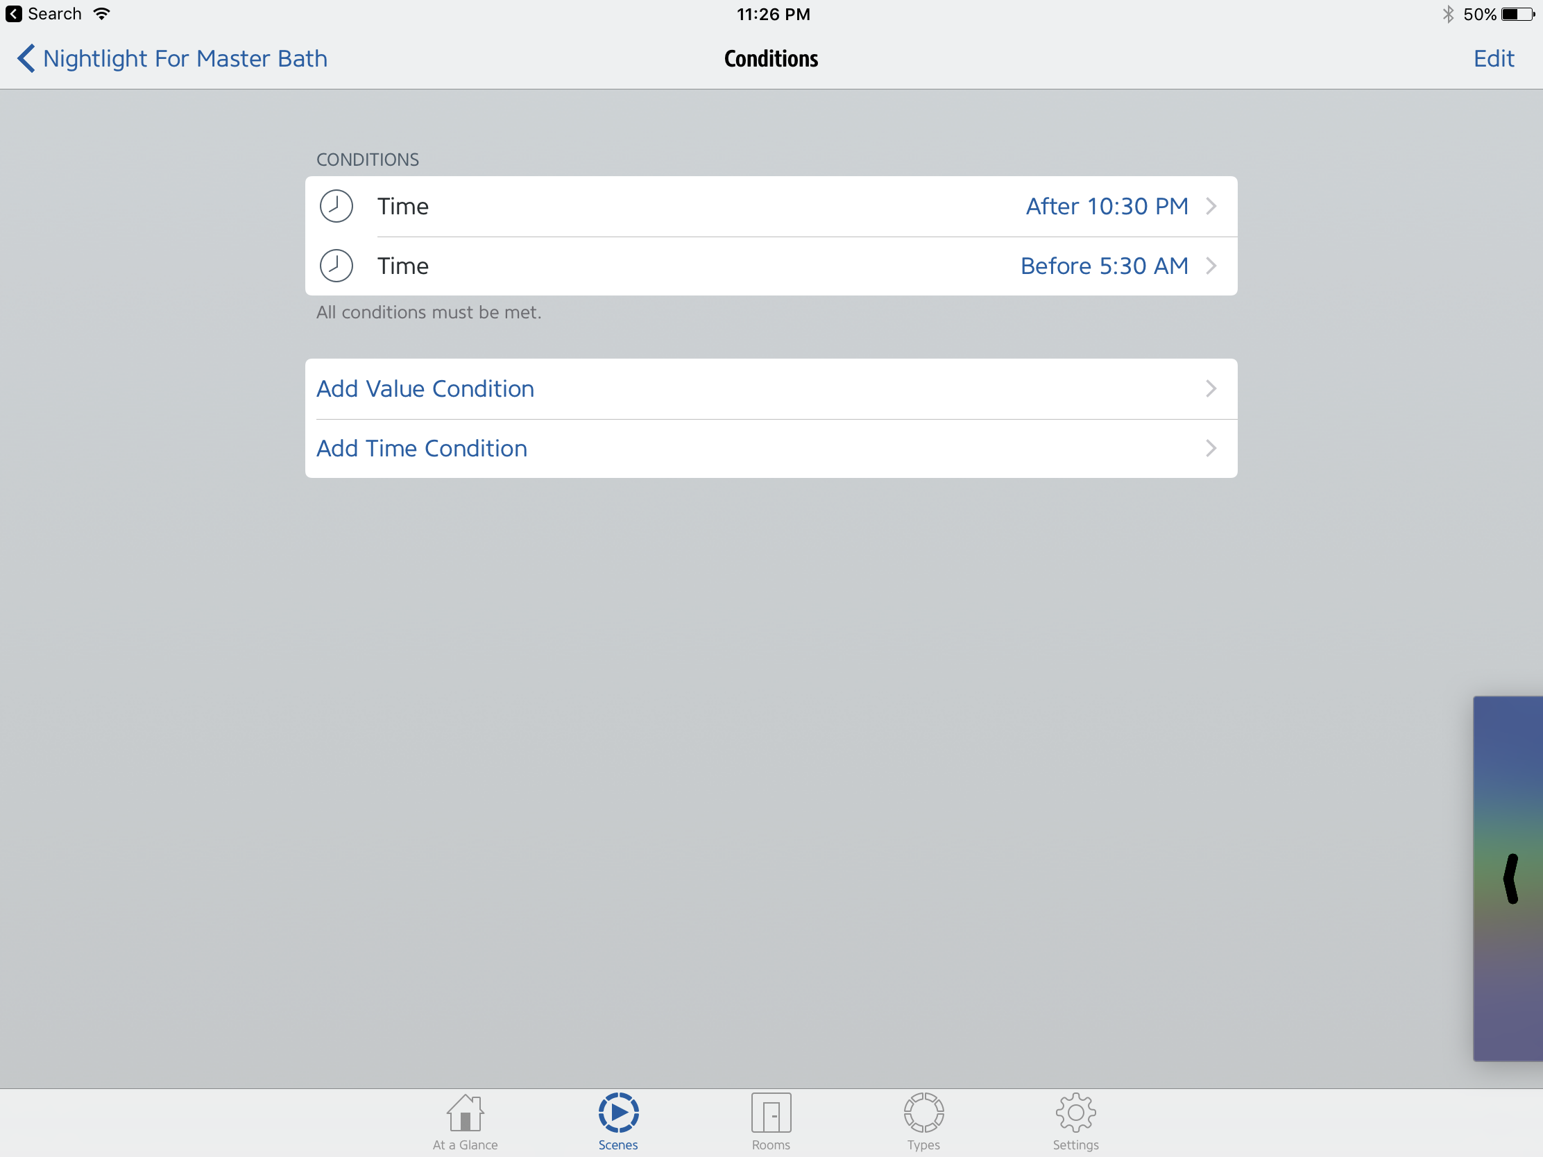
Task: Open the slide-over panel at right edge
Action: tap(1508, 879)
